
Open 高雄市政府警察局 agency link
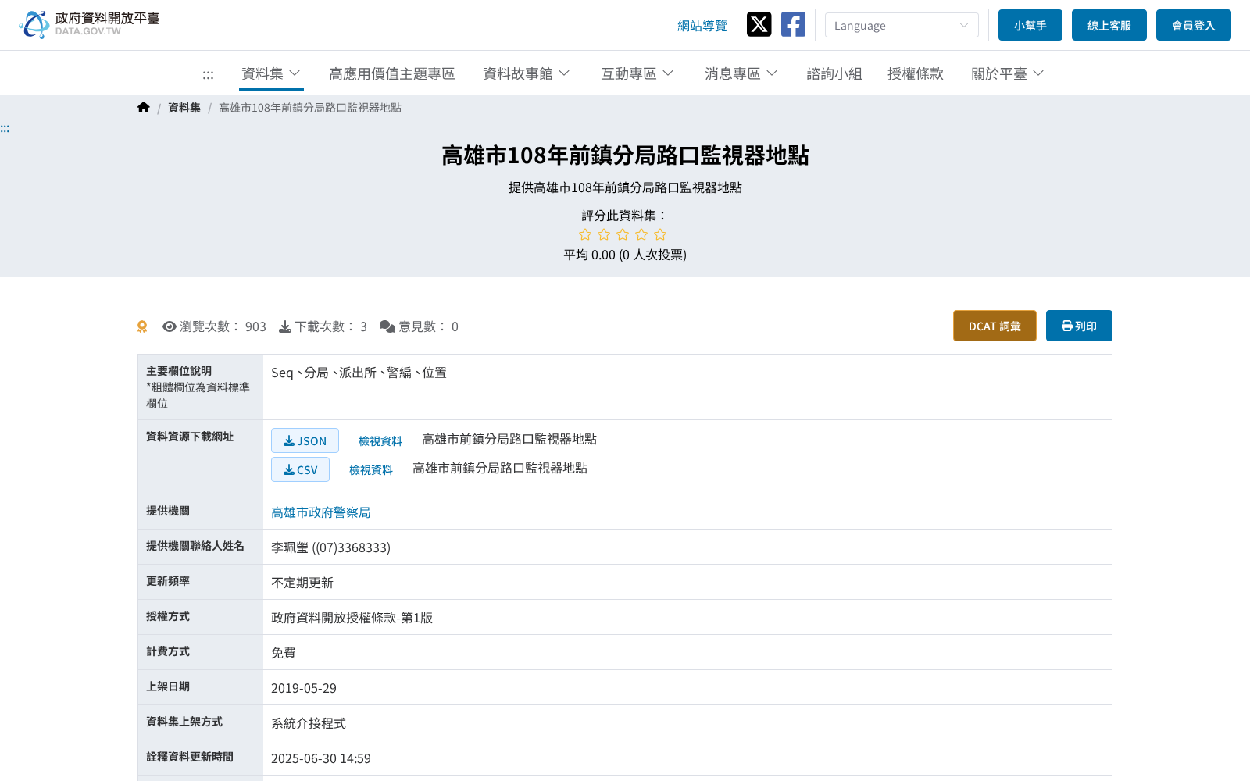tap(321, 512)
